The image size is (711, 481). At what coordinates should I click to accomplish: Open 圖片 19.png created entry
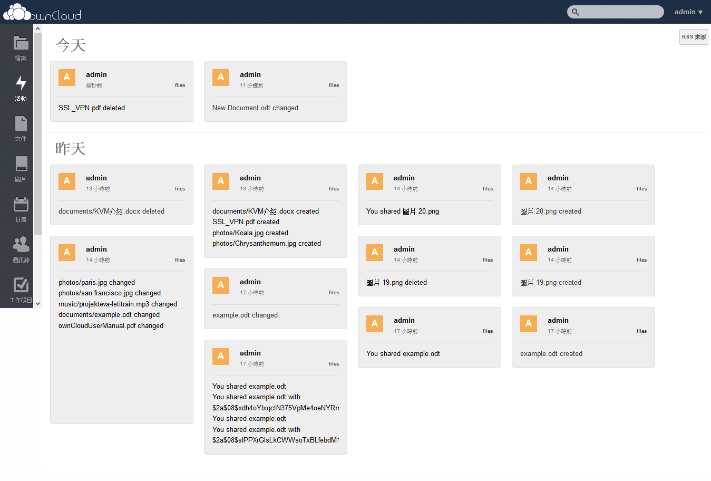551,283
